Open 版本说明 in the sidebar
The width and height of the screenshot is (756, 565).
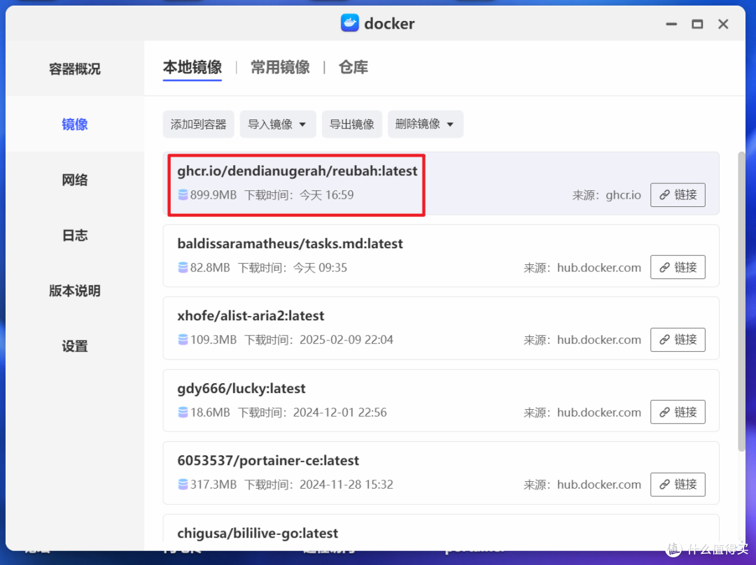click(75, 290)
